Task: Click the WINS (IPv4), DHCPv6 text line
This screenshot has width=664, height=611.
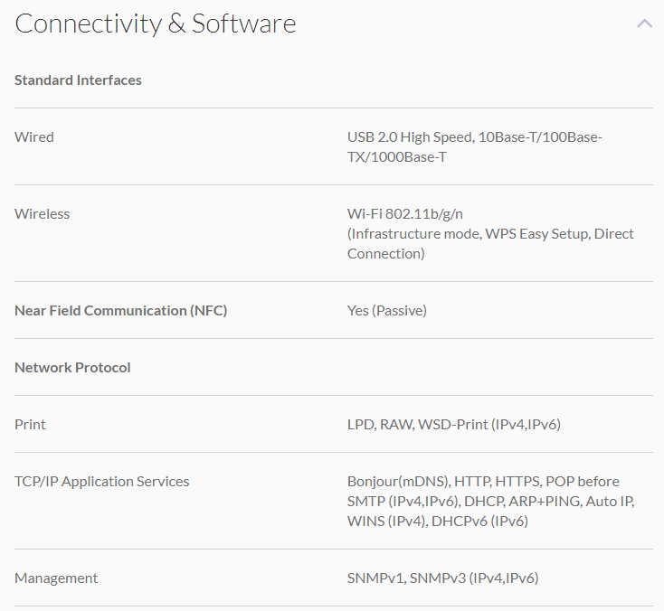Action: [x=437, y=522]
